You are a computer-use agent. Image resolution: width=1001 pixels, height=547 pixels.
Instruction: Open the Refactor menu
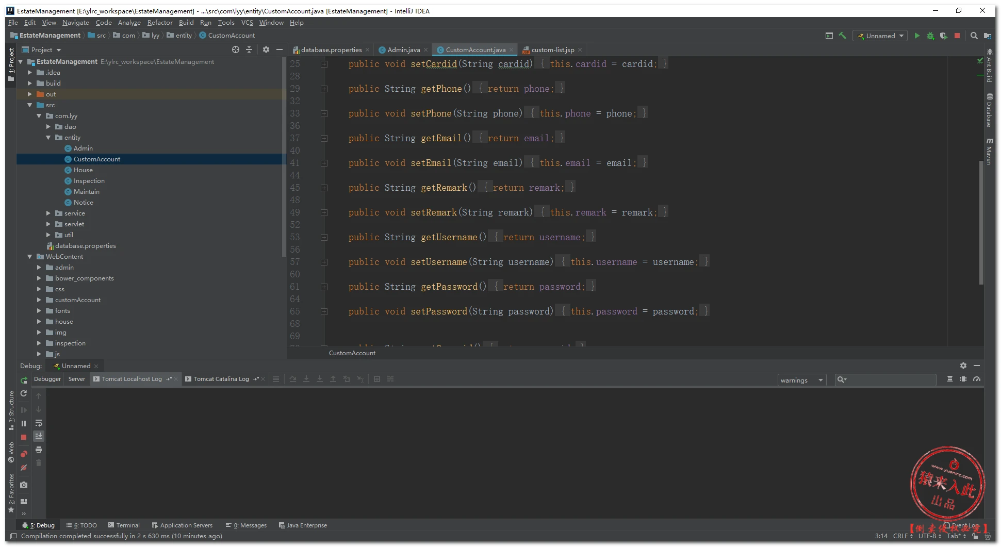(x=160, y=23)
